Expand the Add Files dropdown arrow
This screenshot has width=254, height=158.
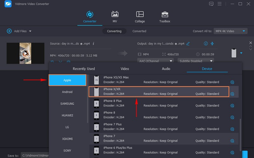pyautogui.click(x=30, y=31)
